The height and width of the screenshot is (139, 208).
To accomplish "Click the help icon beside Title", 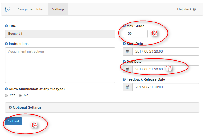I will (6, 26).
